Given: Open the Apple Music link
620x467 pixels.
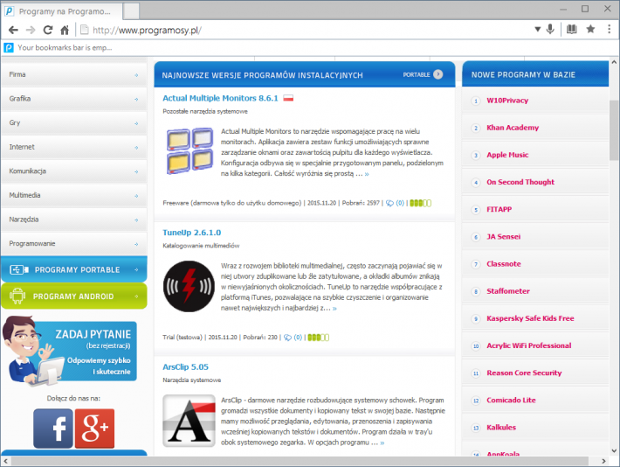Looking at the screenshot, I should pos(507,155).
